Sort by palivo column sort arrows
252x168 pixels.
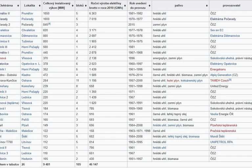point(207,6)
